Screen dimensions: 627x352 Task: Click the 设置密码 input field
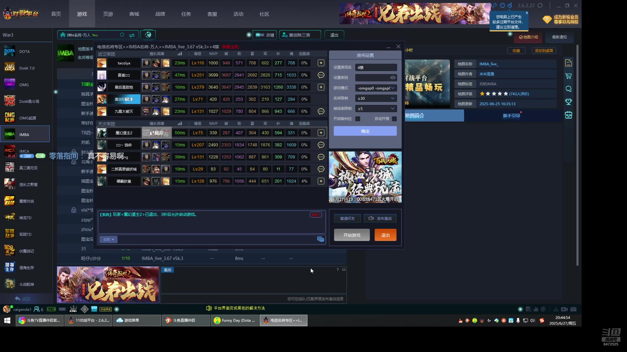pos(376,78)
